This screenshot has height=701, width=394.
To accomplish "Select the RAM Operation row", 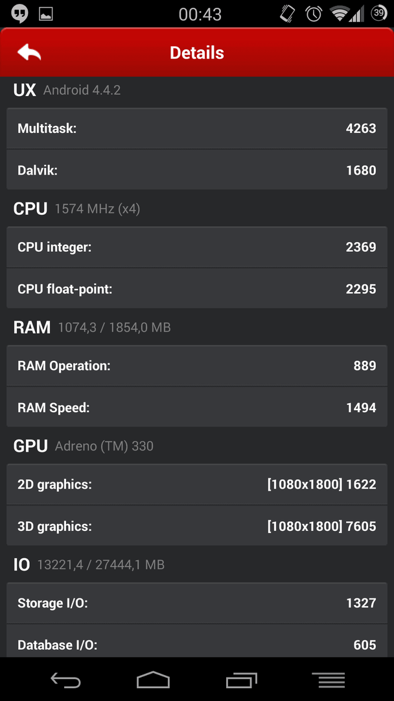I will 197,365.
